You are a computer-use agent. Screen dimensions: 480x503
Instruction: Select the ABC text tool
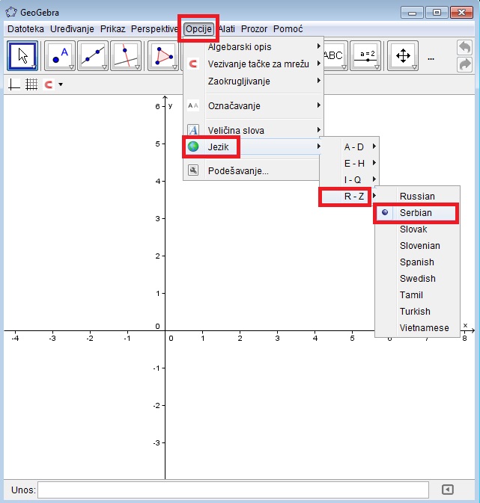[335, 55]
